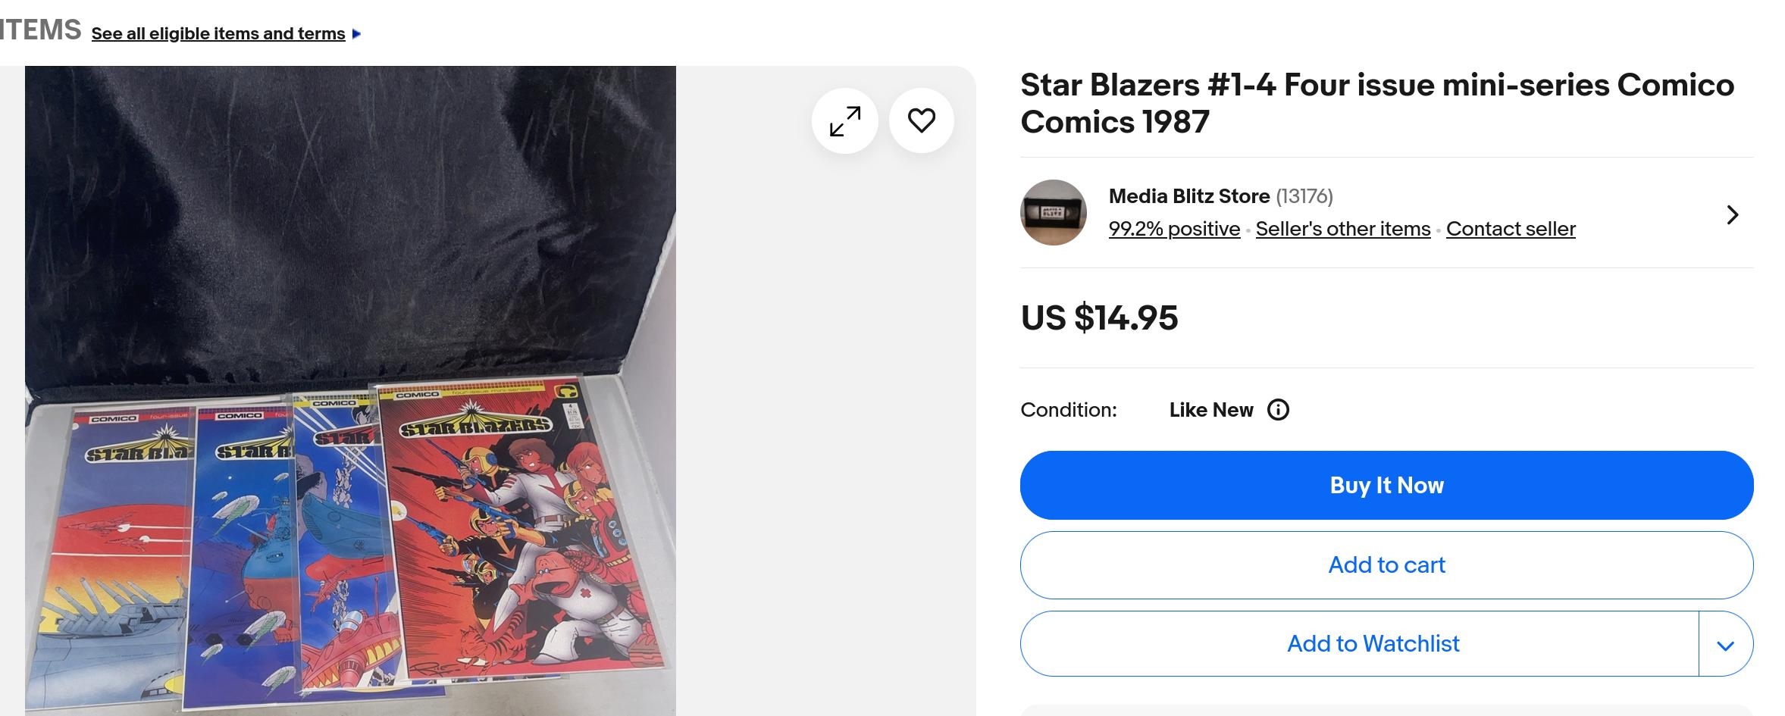
Task: Open See all eligible items and terms
Action: point(218,34)
